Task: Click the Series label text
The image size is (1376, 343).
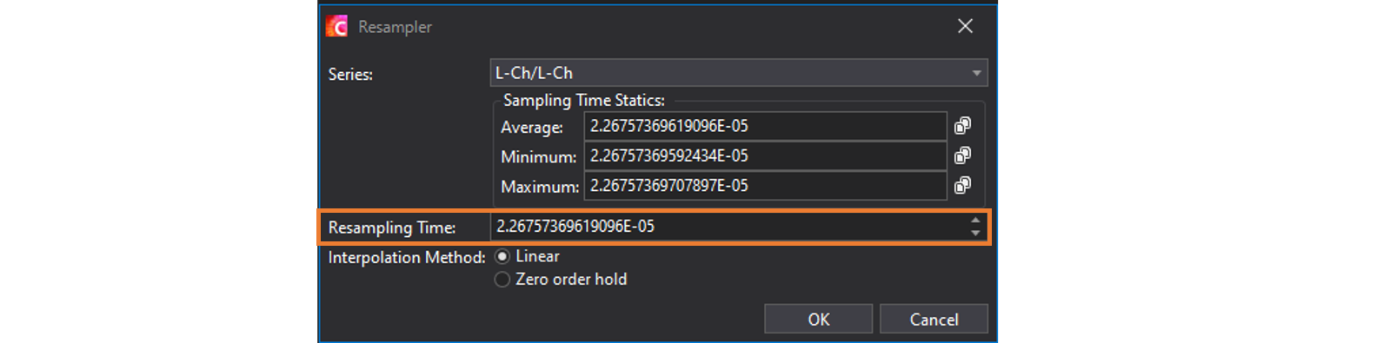Action: (350, 75)
